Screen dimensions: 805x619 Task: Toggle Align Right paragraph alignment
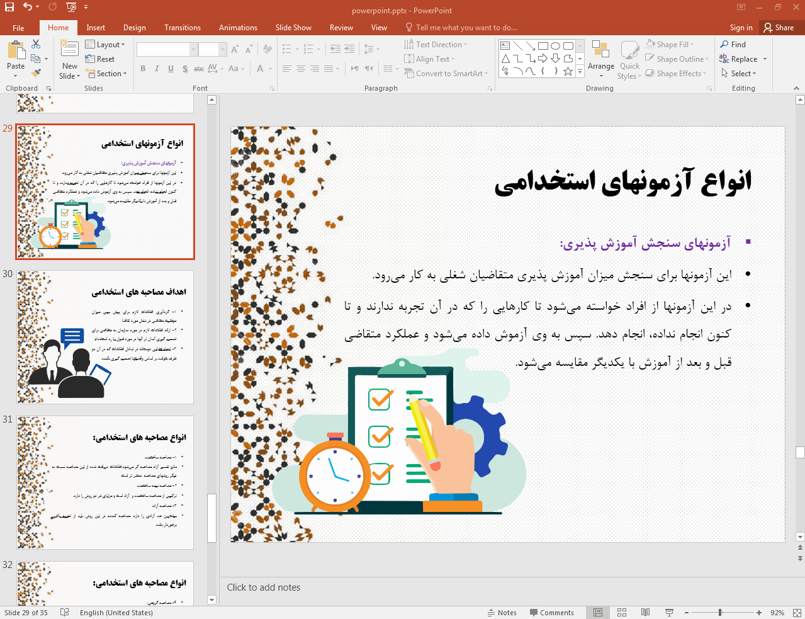click(x=314, y=69)
